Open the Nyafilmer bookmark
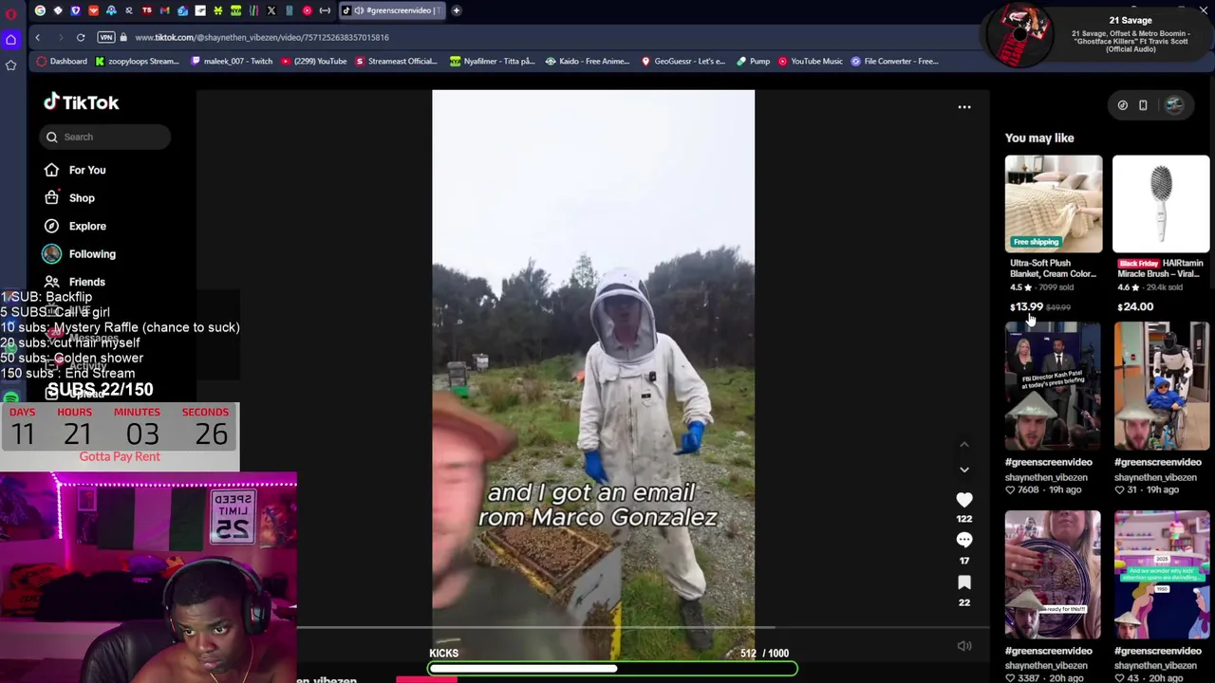The image size is (1215, 683). pyautogui.click(x=493, y=61)
